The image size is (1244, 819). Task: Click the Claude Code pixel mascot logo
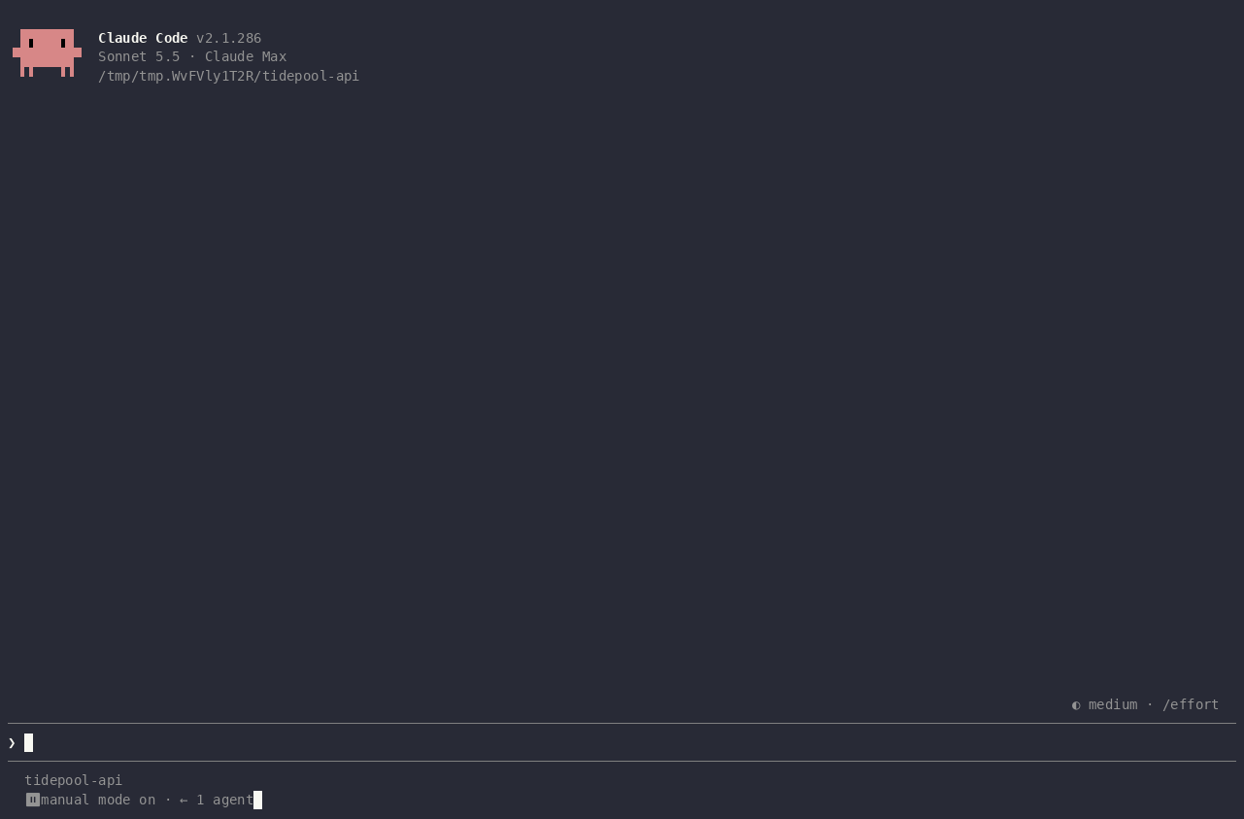pos(47,52)
